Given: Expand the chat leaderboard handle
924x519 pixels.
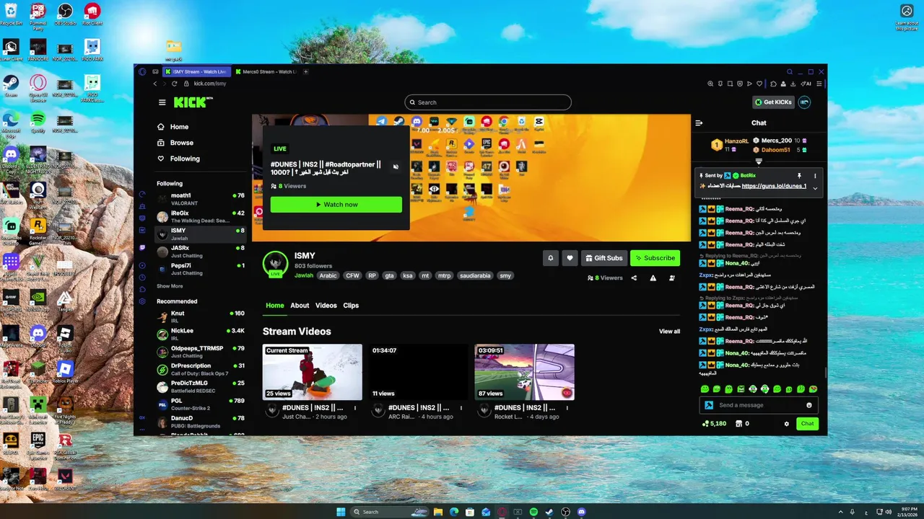Looking at the screenshot, I should [x=759, y=161].
